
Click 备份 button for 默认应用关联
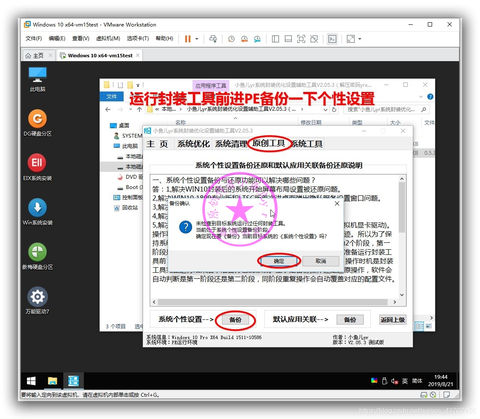tap(350, 320)
